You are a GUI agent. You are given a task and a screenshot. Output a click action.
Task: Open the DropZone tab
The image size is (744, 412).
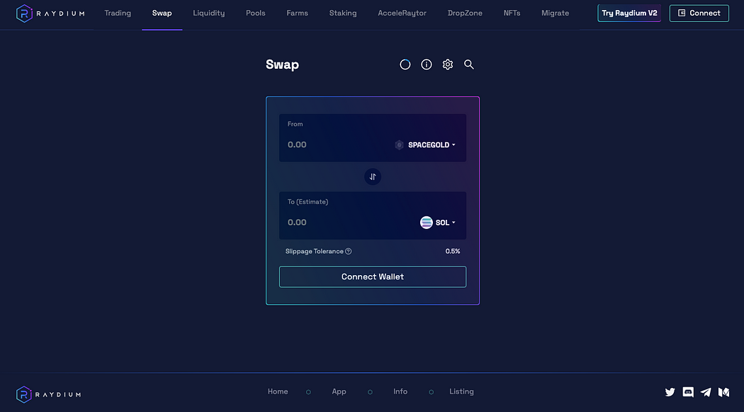(x=465, y=13)
